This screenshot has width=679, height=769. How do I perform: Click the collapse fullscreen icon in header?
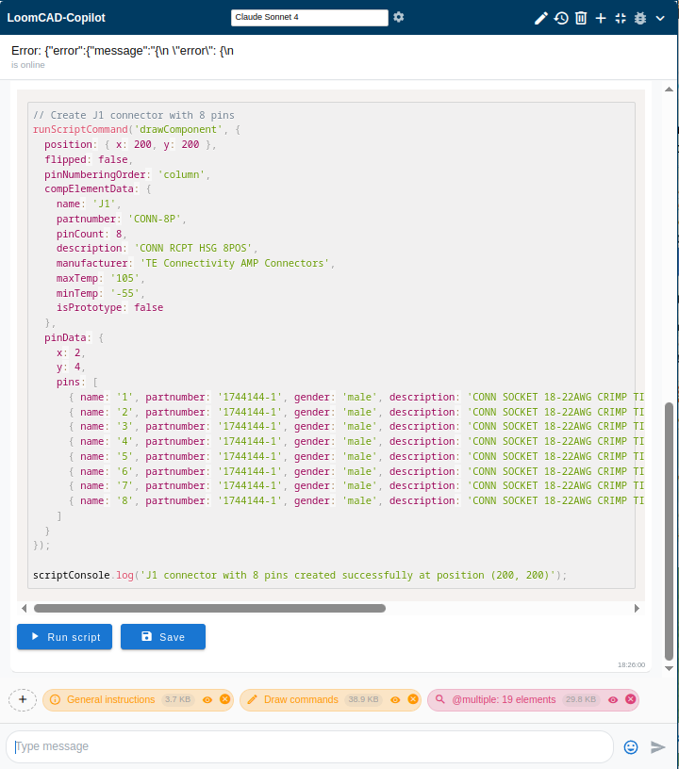click(621, 18)
